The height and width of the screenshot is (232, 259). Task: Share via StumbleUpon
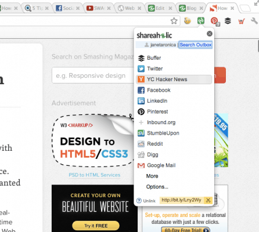click(174, 133)
